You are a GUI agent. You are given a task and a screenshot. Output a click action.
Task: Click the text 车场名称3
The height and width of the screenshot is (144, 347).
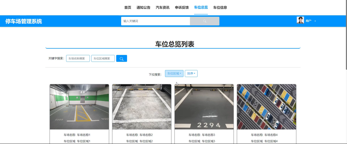tap(209, 135)
